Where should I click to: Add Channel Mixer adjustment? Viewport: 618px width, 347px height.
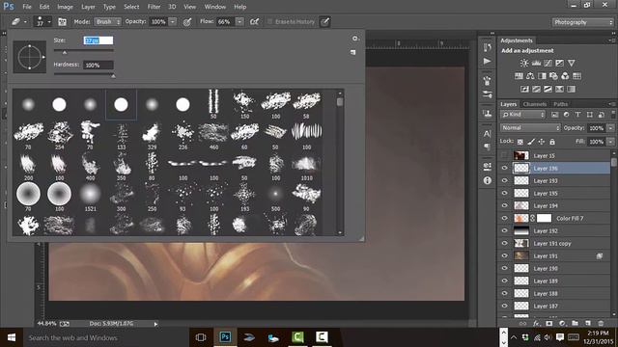565,76
